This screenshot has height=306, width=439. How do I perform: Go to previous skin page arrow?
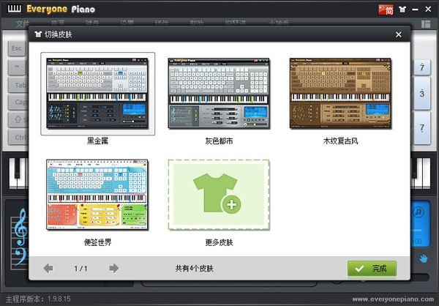(48, 269)
